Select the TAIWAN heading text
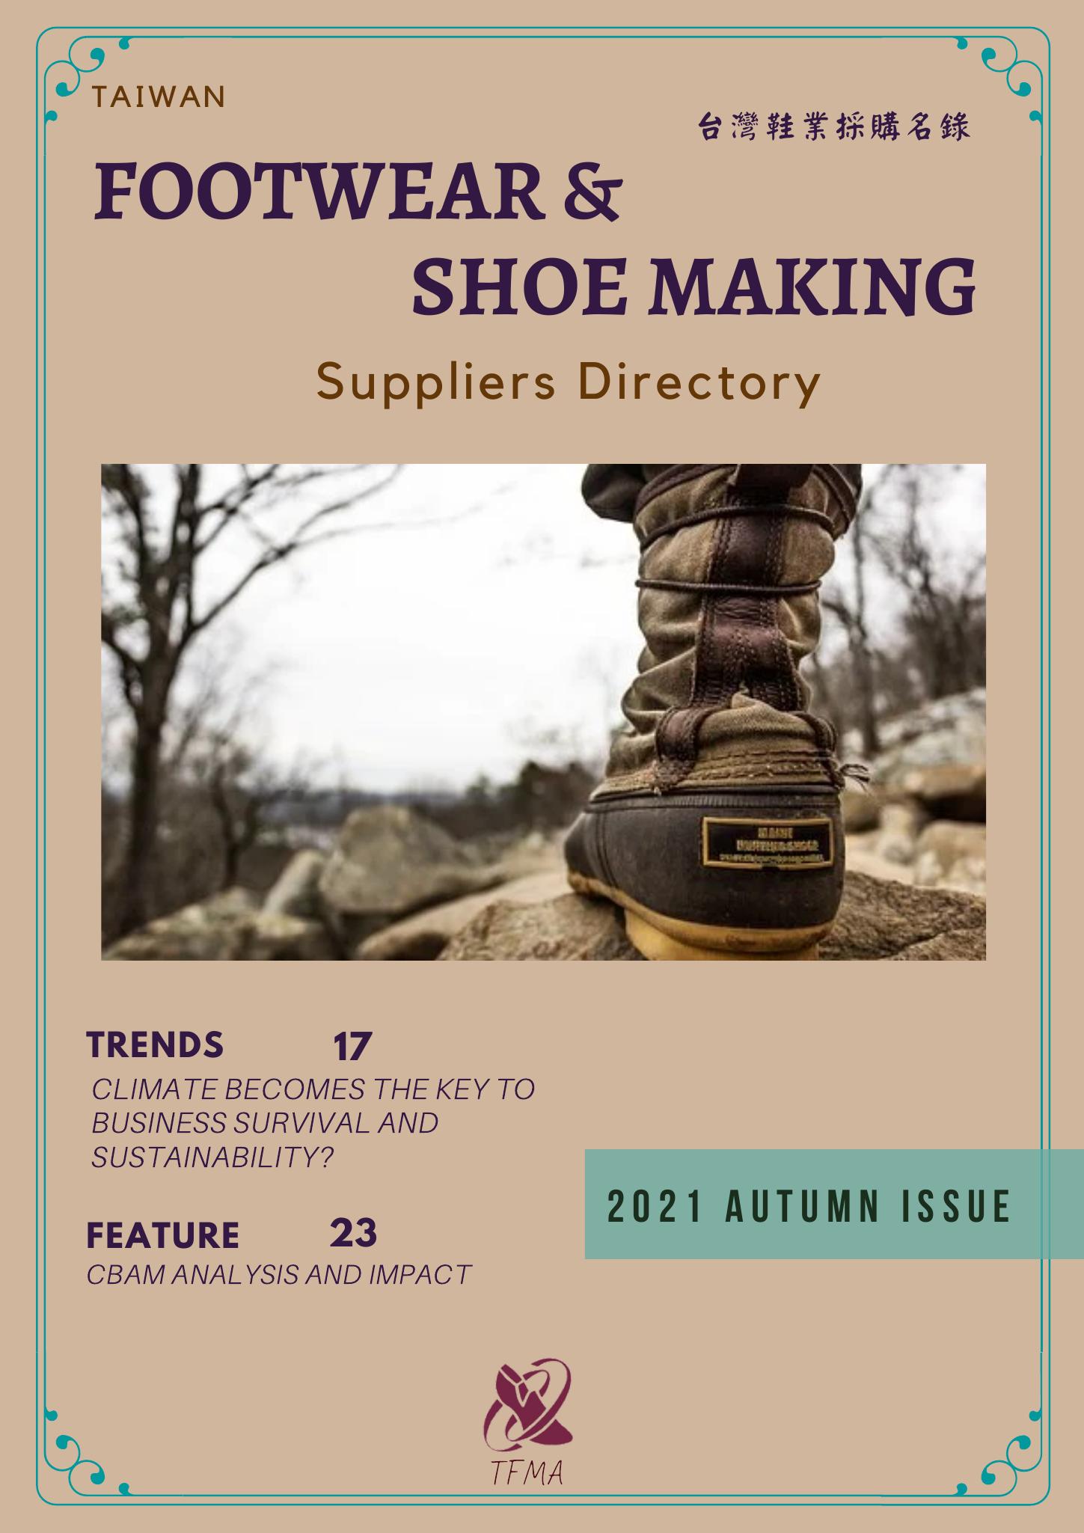 (x=158, y=97)
